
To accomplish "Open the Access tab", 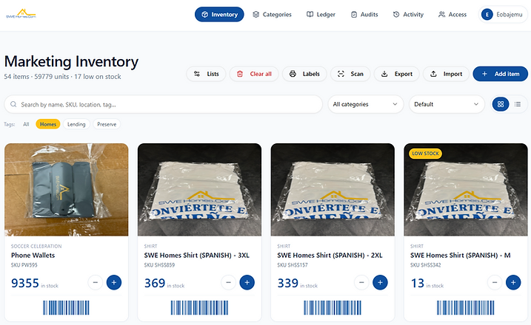I will pyautogui.click(x=452, y=15).
